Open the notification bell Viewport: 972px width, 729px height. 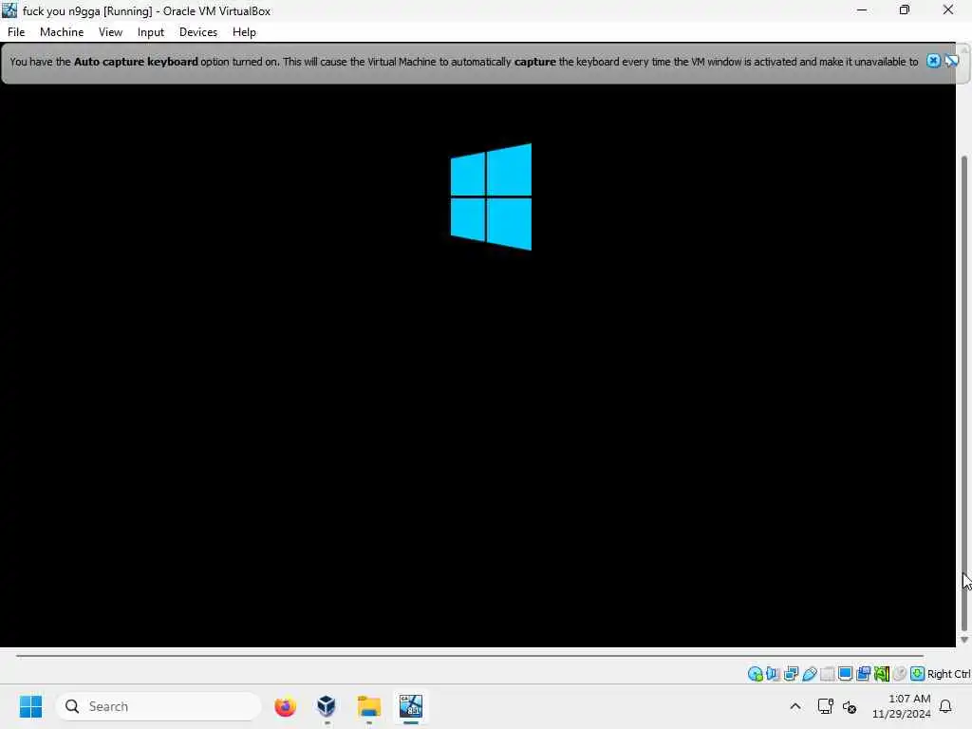(x=945, y=706)
